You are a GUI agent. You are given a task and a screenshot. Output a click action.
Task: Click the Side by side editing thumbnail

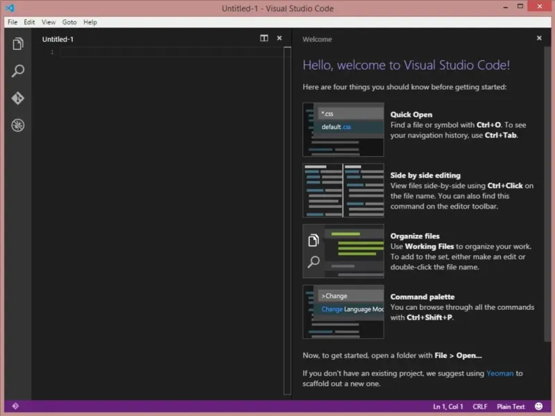tap(343, 190)
